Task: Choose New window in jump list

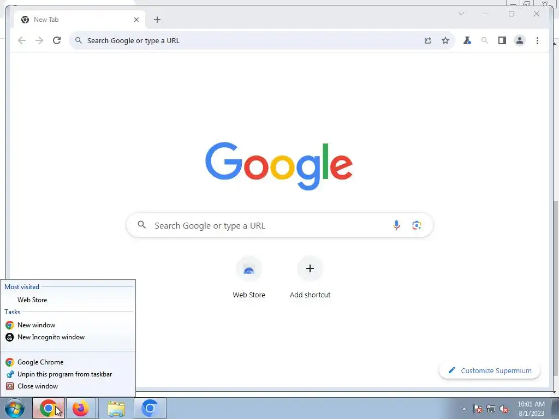Action: coord(68,325)
